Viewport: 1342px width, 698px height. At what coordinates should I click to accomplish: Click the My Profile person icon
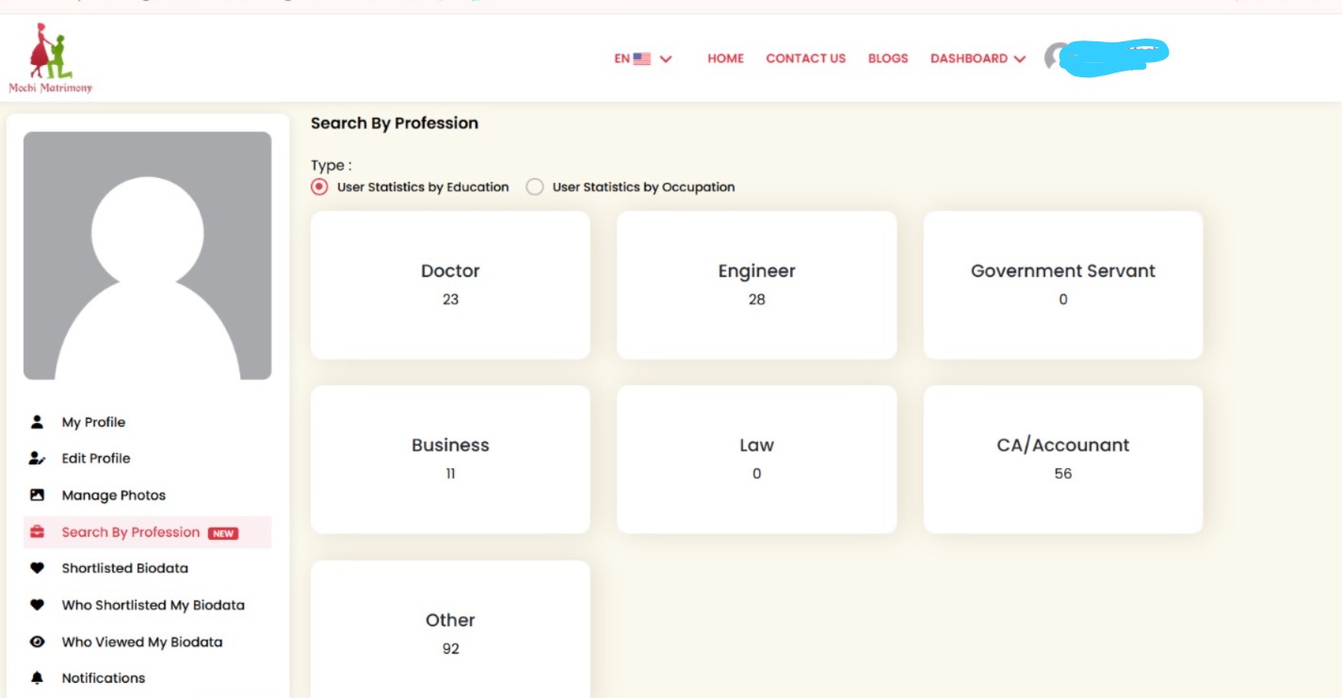[x=38, y=422]
